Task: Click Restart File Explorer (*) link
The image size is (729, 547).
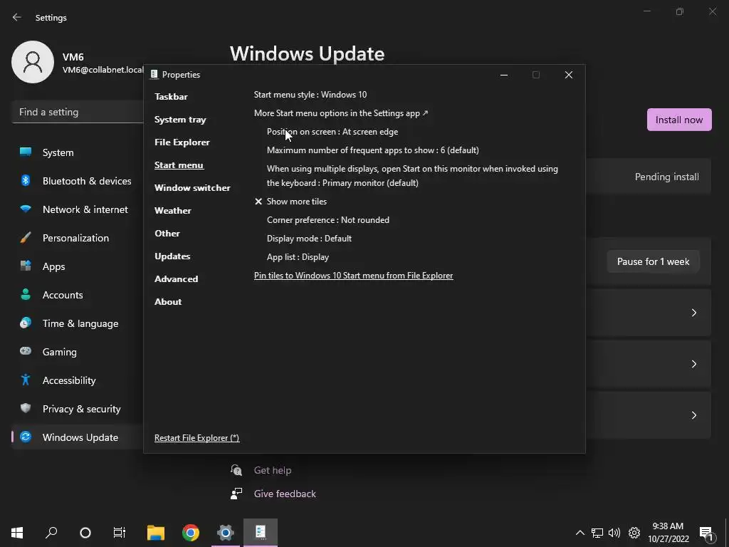Action: click(196, 438)
